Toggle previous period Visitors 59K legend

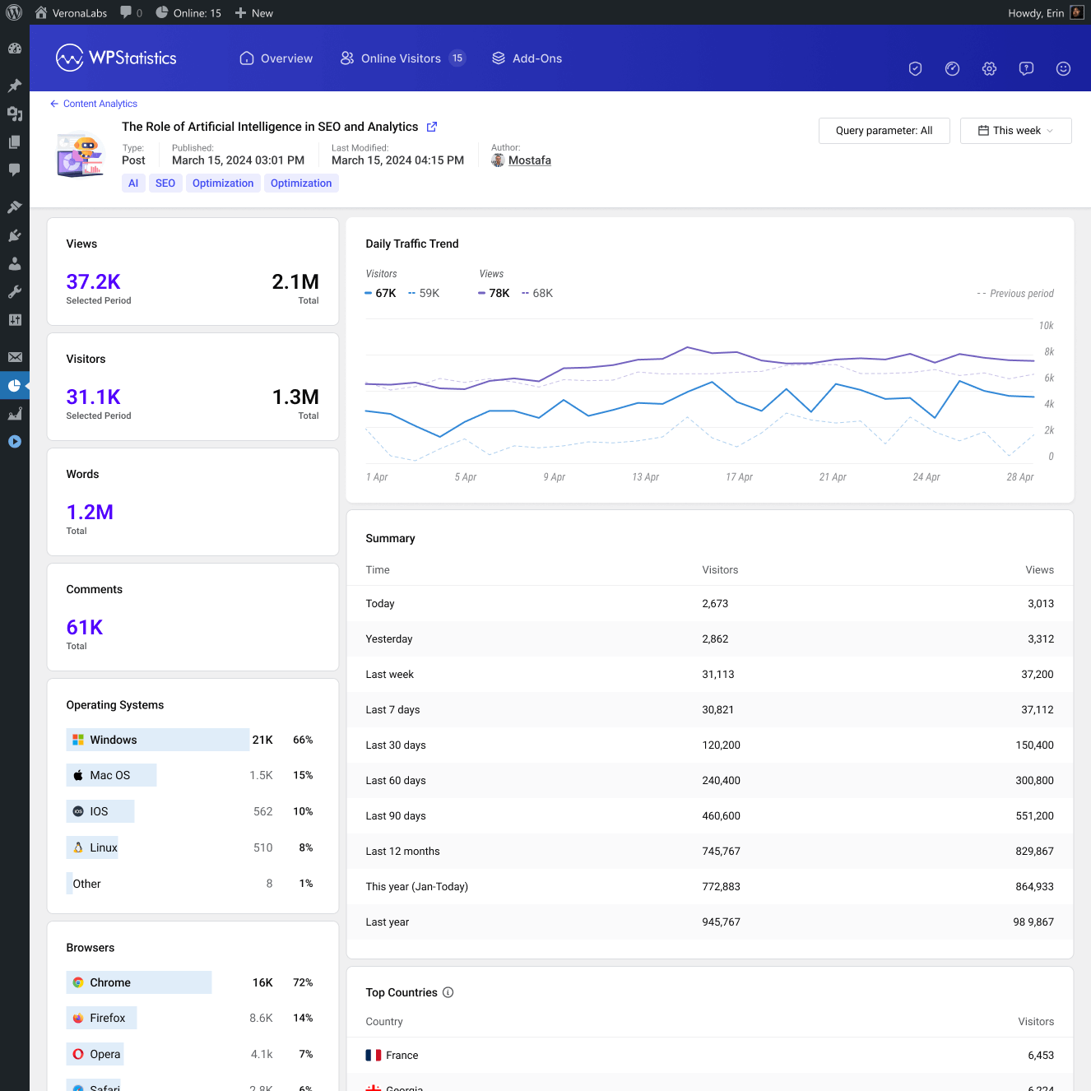tap(425, 293)
